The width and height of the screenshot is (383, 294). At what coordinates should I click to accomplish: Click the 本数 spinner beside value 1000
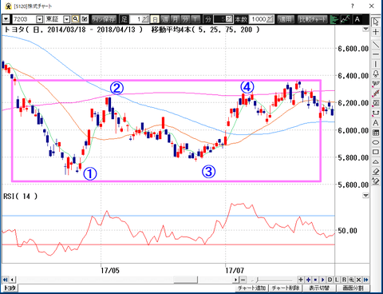[270, 19]
